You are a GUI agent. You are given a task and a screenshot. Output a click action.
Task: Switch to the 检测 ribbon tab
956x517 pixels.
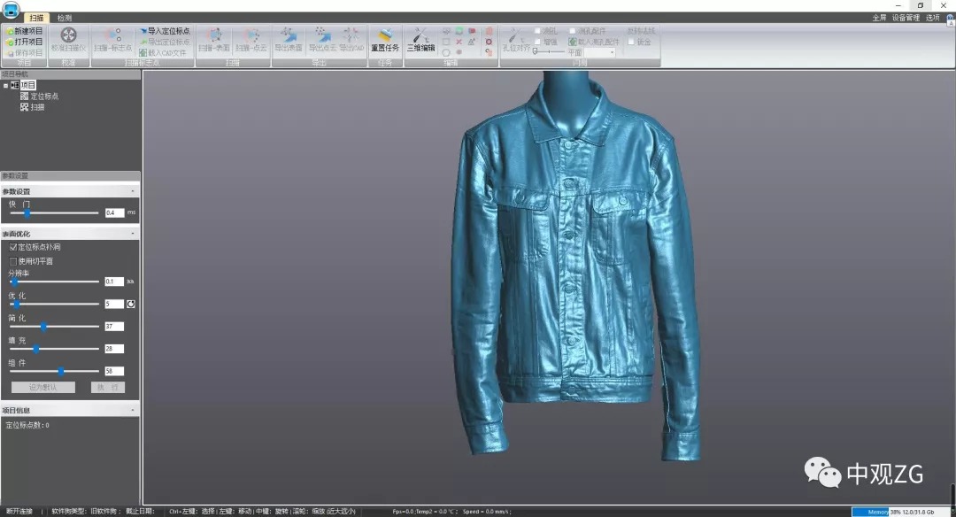tap(65, 18)
